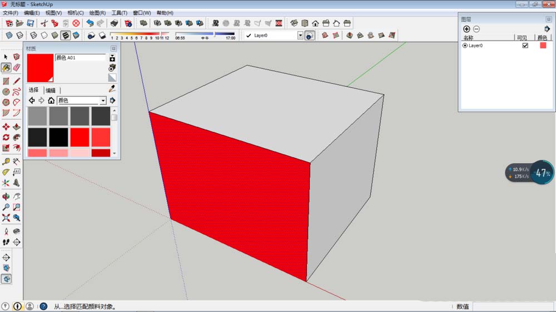Select the Layer0 radio button

tap(465, 46)
